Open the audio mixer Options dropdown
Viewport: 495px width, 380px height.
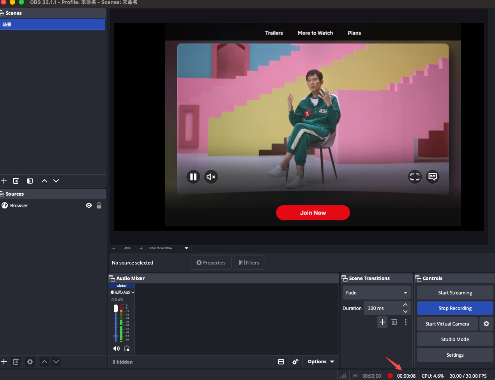[x=321, y=362]
